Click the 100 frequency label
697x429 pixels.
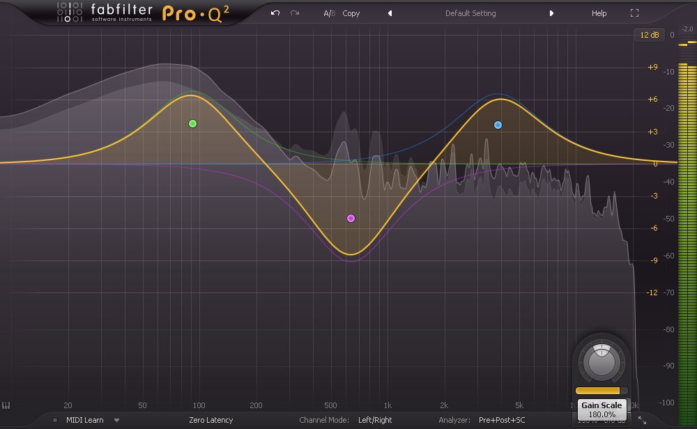click(x=199, y=405)
